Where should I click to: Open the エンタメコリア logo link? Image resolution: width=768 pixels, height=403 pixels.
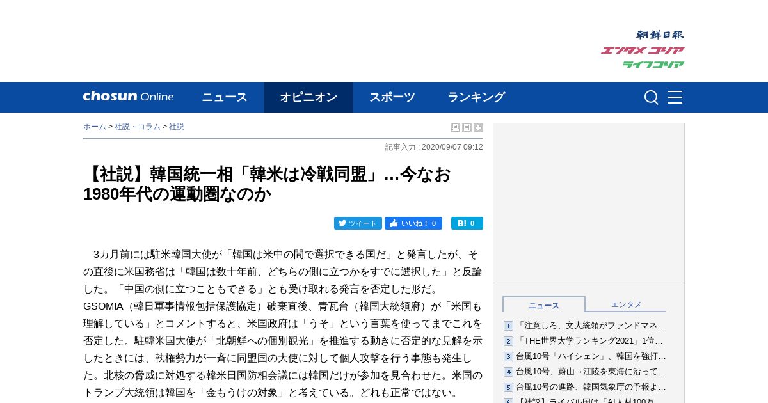pyautogui.click(x=643, y=51)
